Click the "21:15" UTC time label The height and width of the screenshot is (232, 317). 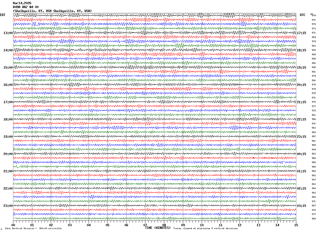tap(302, 102)
